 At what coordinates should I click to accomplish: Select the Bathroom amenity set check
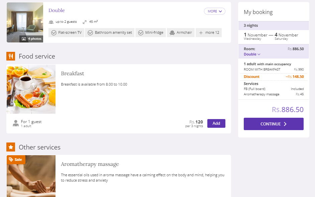90,32
